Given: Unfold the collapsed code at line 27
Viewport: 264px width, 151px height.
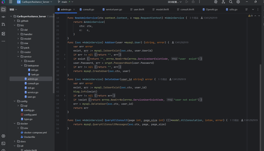Looking at the screenshot, I should pyautogui.click(x=65, y=55).
